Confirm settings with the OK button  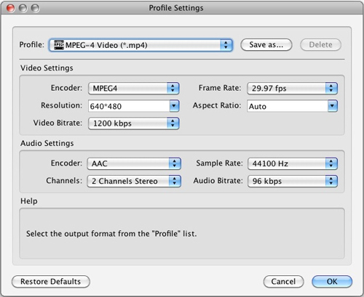(x=332, y=282)
